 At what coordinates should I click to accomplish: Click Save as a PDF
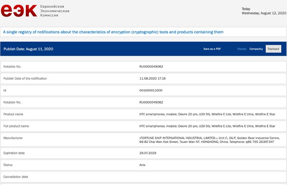[x=212, y=49]
